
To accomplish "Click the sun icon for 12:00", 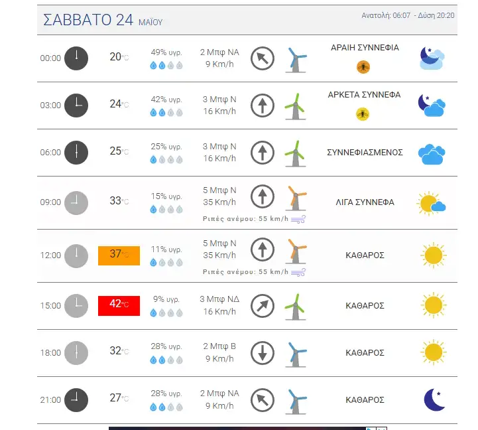I will click(433, 255).
